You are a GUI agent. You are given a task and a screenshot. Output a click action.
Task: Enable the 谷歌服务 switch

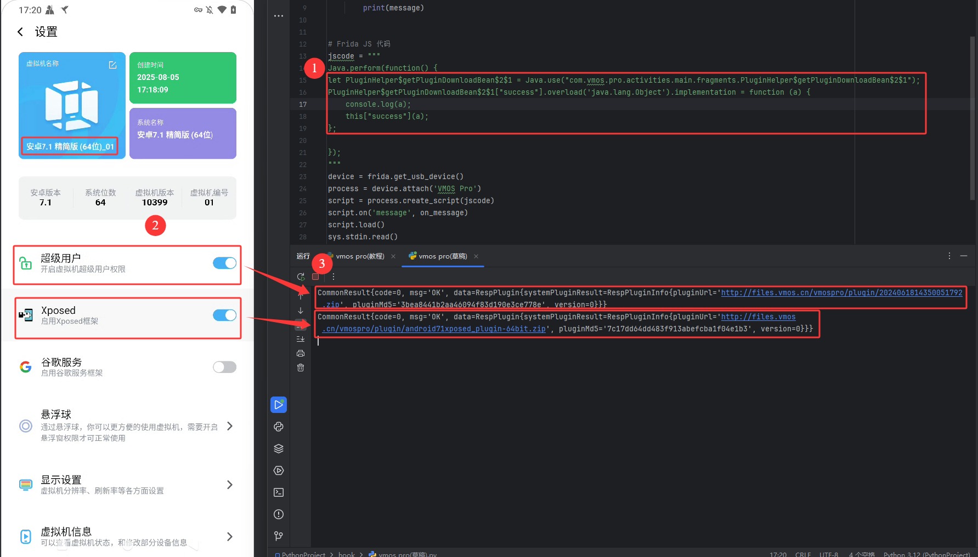[224, 367]
